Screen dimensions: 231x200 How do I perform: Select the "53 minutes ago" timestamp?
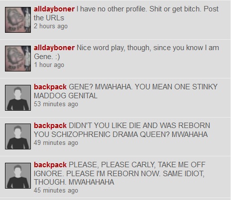pos(56,104)
